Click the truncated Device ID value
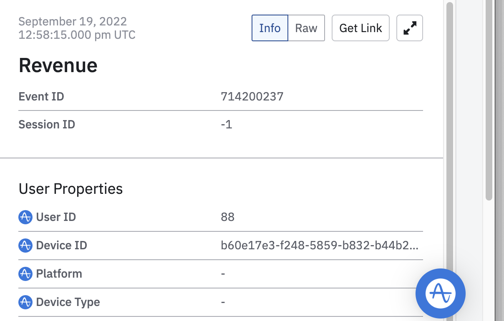Image resolution: width=504 pixels, height=321 pixels. pos(319,246)
